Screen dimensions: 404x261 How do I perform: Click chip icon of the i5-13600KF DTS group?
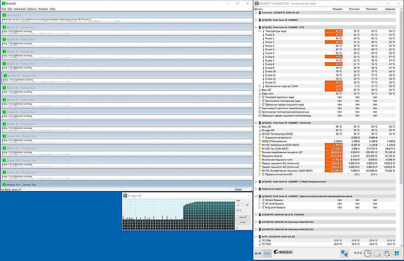point(260,27)
